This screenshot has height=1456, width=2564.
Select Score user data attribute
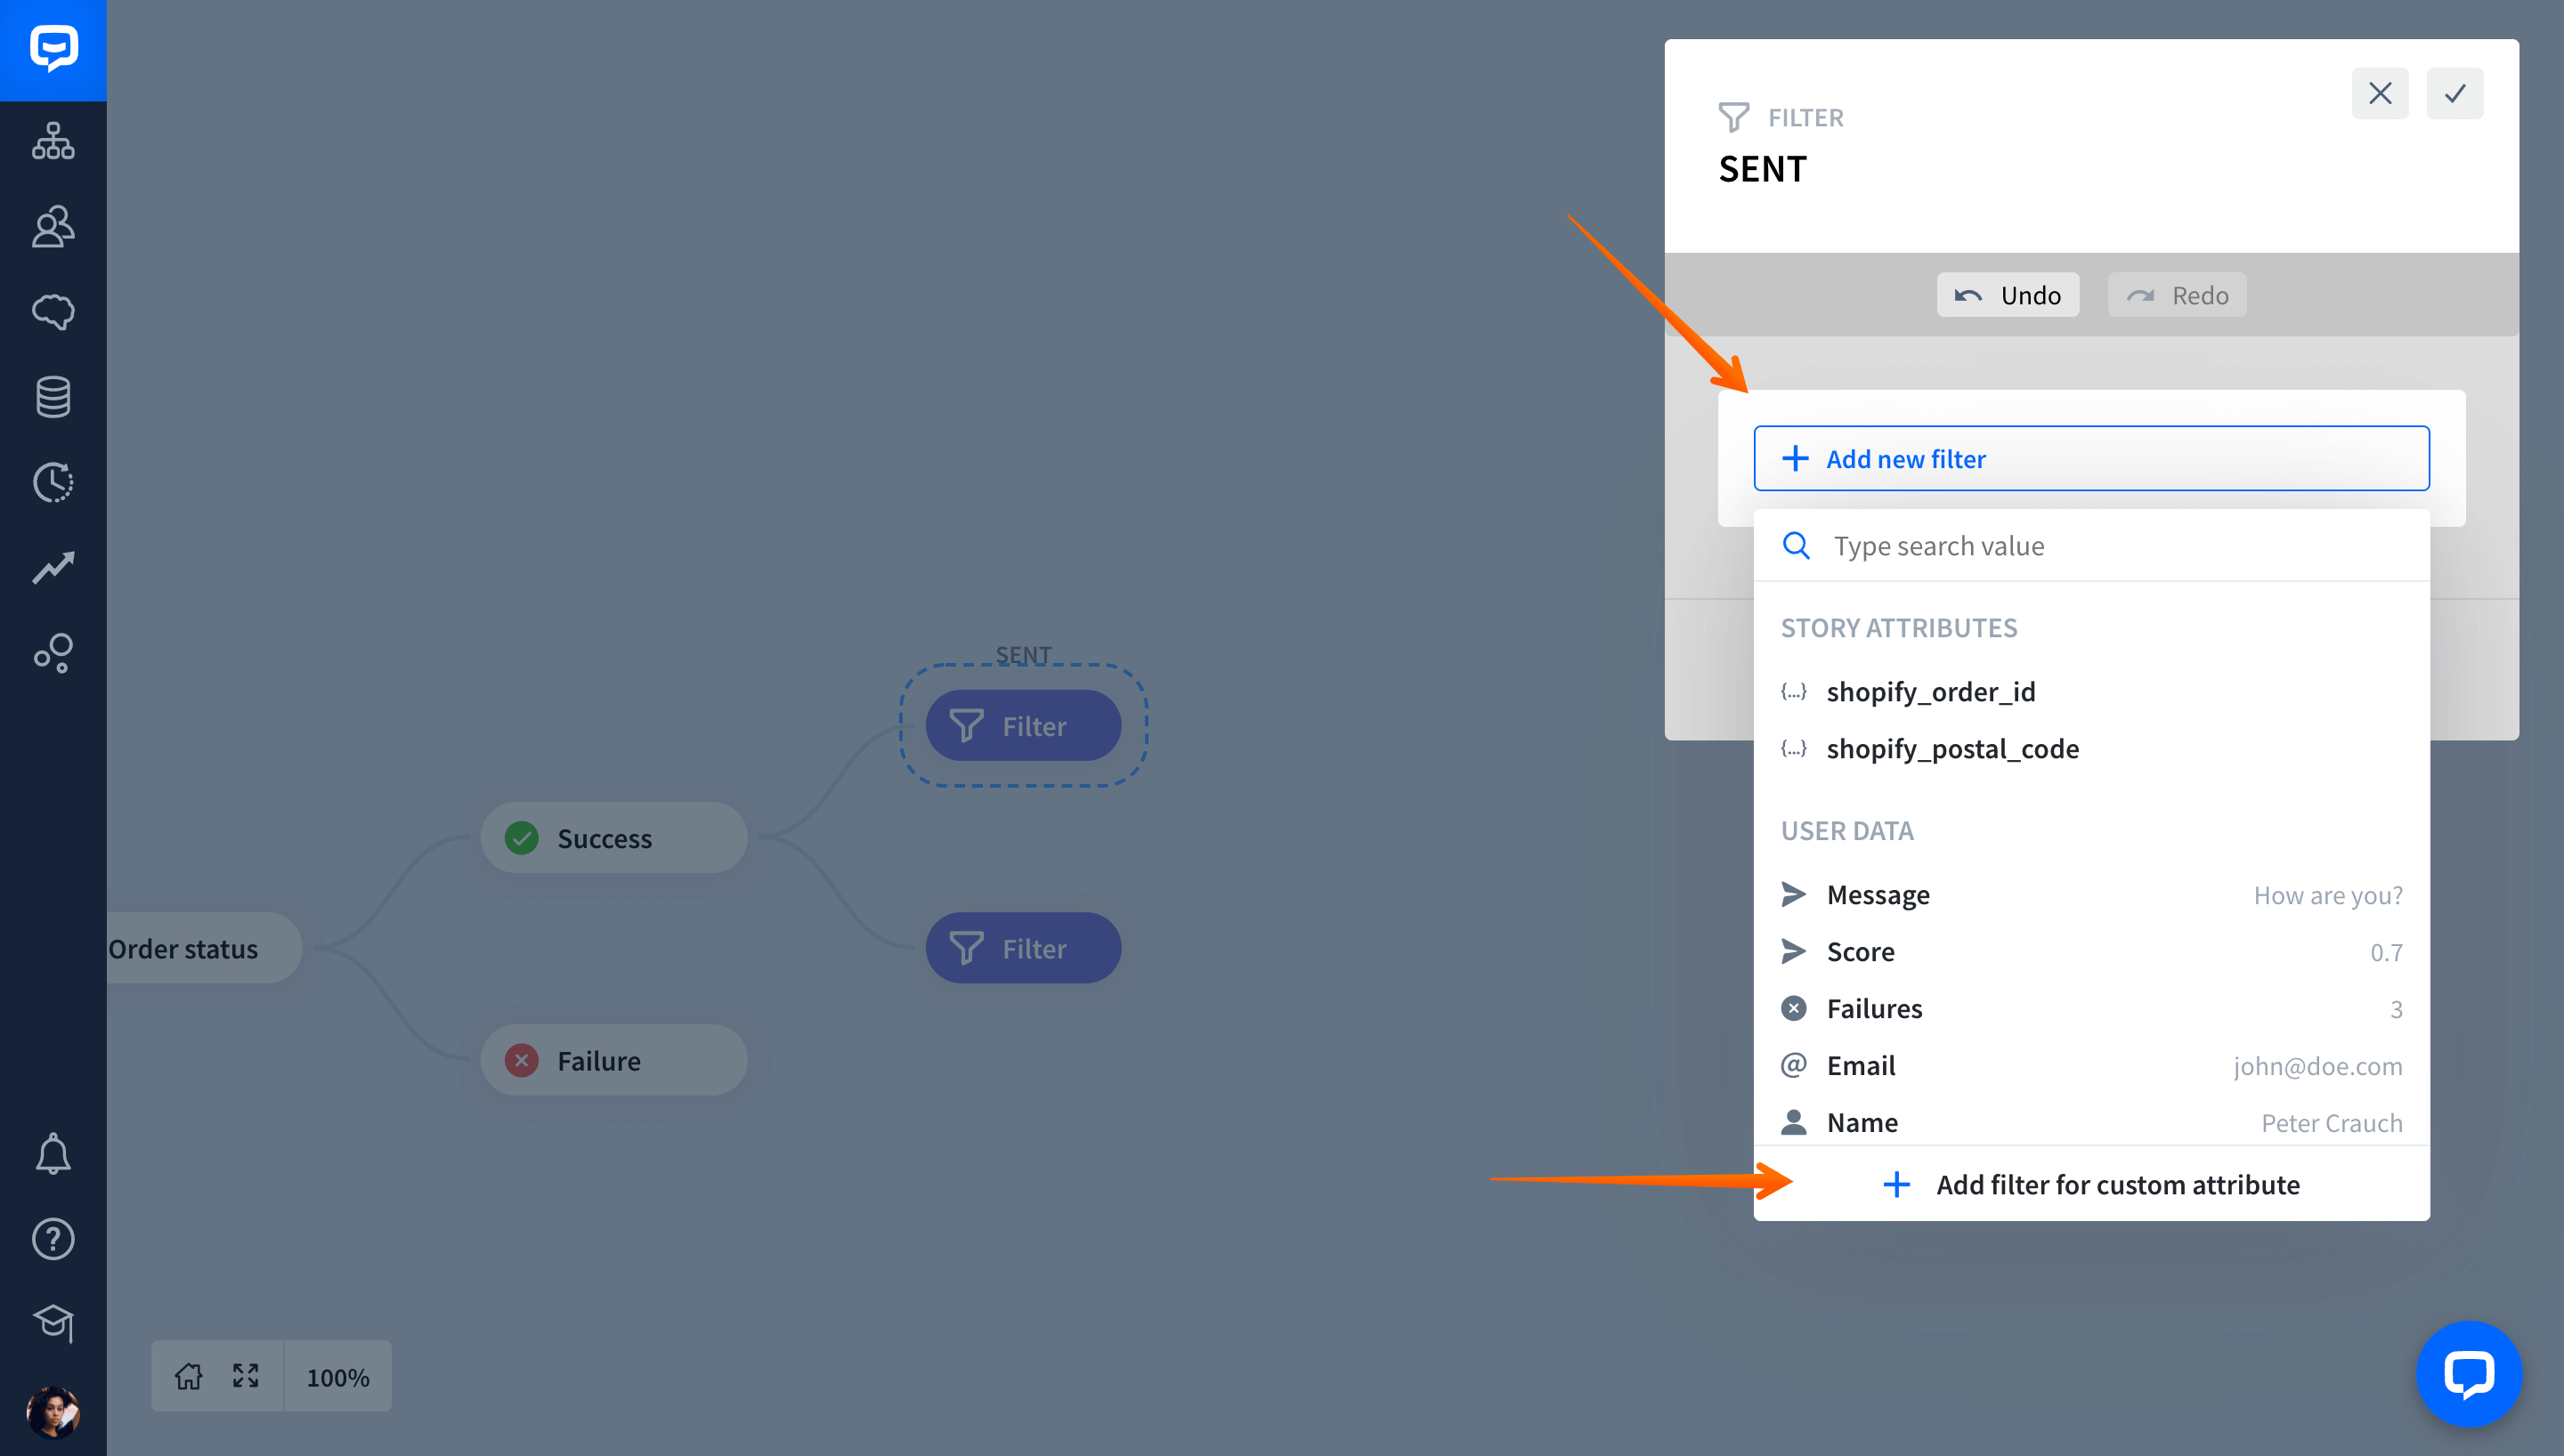pos(2091,951)
